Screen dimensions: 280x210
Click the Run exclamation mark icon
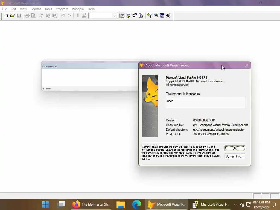point(78,16)
